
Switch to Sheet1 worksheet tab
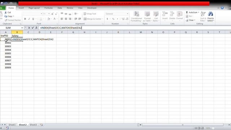tap(12, 125)
